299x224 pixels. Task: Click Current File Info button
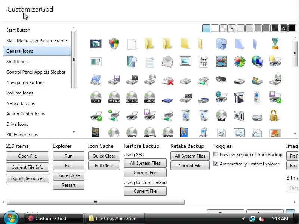tap(27, 167)
